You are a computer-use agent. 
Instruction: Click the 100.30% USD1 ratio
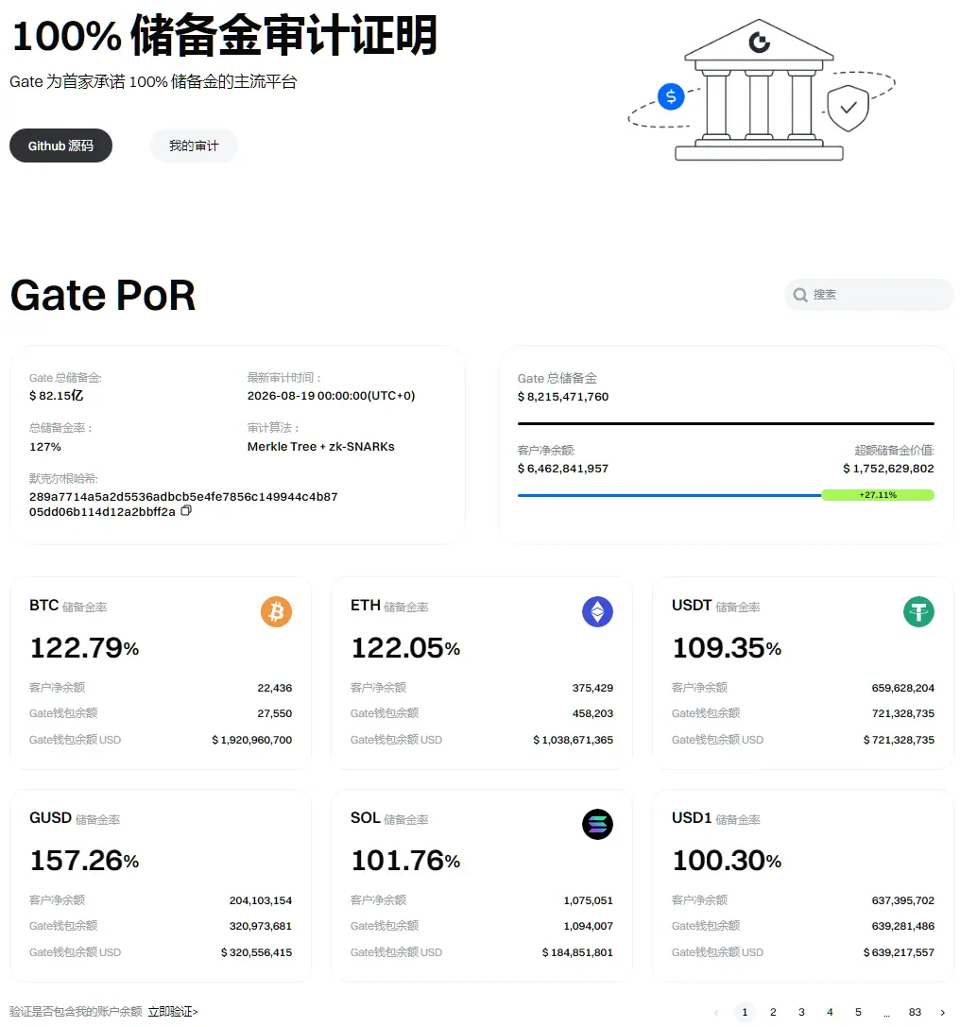point(727,860)
